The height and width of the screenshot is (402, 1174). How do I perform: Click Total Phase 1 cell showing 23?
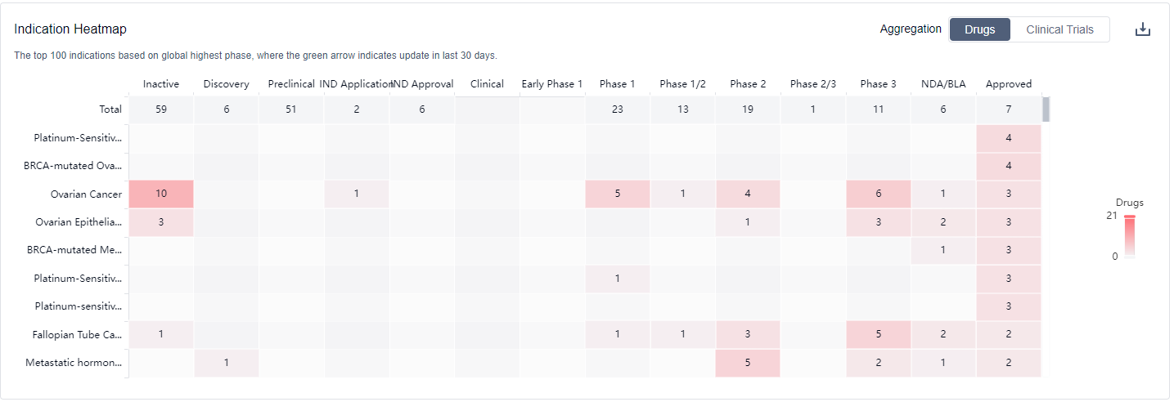pos(618,109)
